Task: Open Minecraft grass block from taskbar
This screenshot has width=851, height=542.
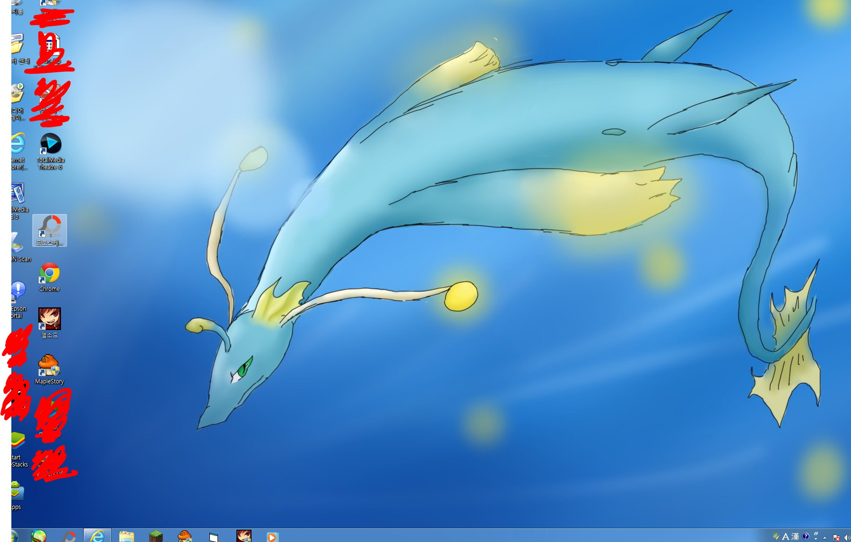Action: tap(156, 536)
